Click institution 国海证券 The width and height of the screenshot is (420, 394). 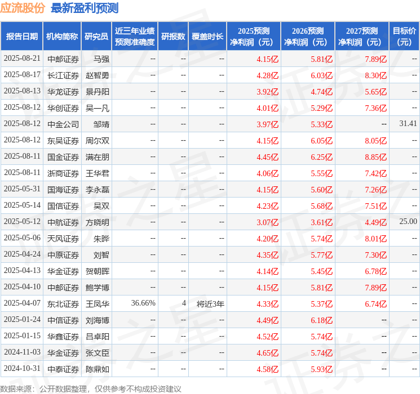(63, 190)
